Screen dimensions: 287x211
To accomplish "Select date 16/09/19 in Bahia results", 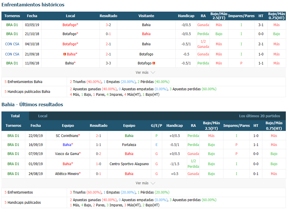I will [x=36, y=145].
